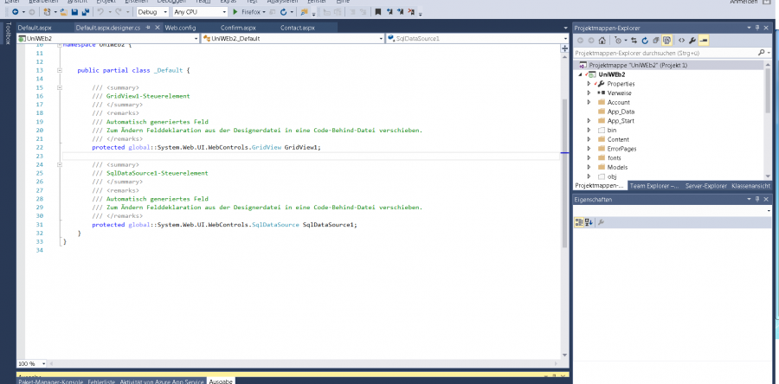779x384 pixels.
Task: Refresh the Projektmappen-Explorer
Action: [645, 40]
